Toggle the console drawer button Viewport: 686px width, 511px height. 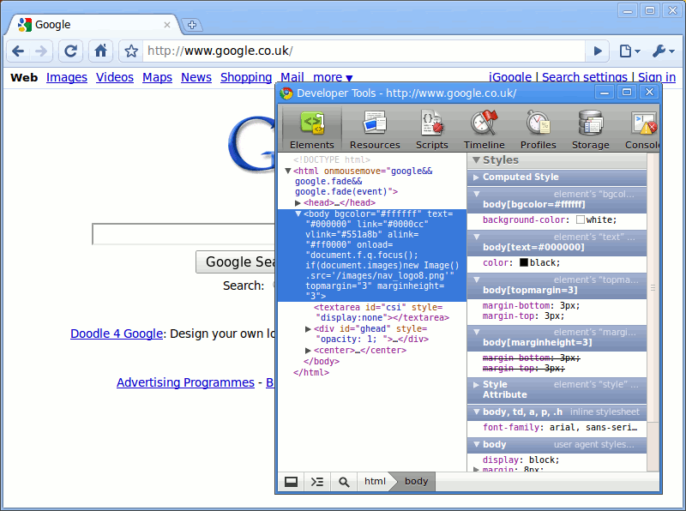point(317,482)
